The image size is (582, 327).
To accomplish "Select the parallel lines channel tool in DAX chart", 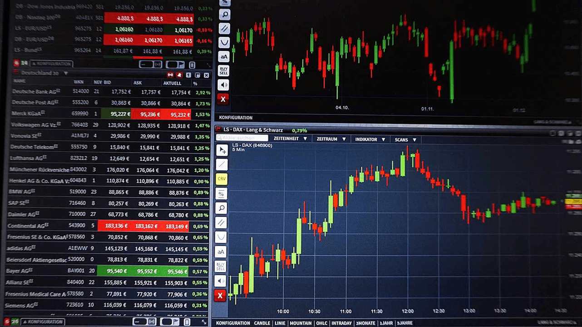I will tap(221, 223).
